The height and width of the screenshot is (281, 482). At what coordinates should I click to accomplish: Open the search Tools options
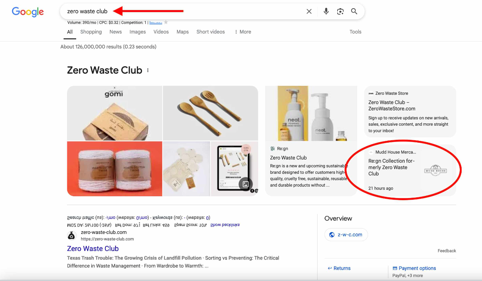pyautogui.click(x=355, y=32)
